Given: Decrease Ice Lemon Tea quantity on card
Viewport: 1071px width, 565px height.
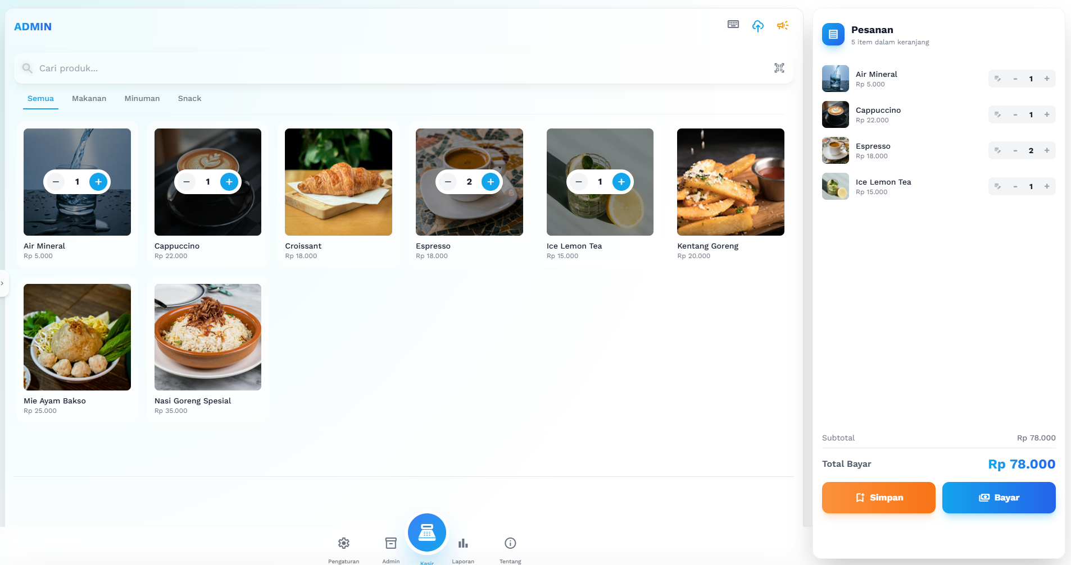Looking at the screenshot, I should [x=579, y=182].
